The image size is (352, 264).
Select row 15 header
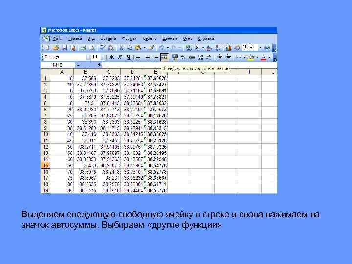45,165
